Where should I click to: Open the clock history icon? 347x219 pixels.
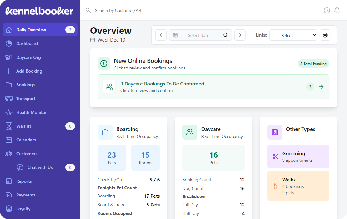pyautogui.click(x=327, y=10)
